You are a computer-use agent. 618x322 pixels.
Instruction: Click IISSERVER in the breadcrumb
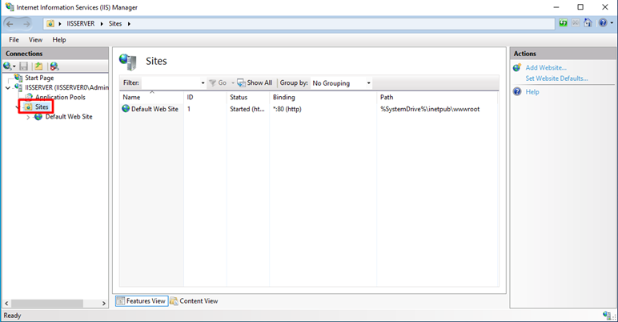point(81,24)
